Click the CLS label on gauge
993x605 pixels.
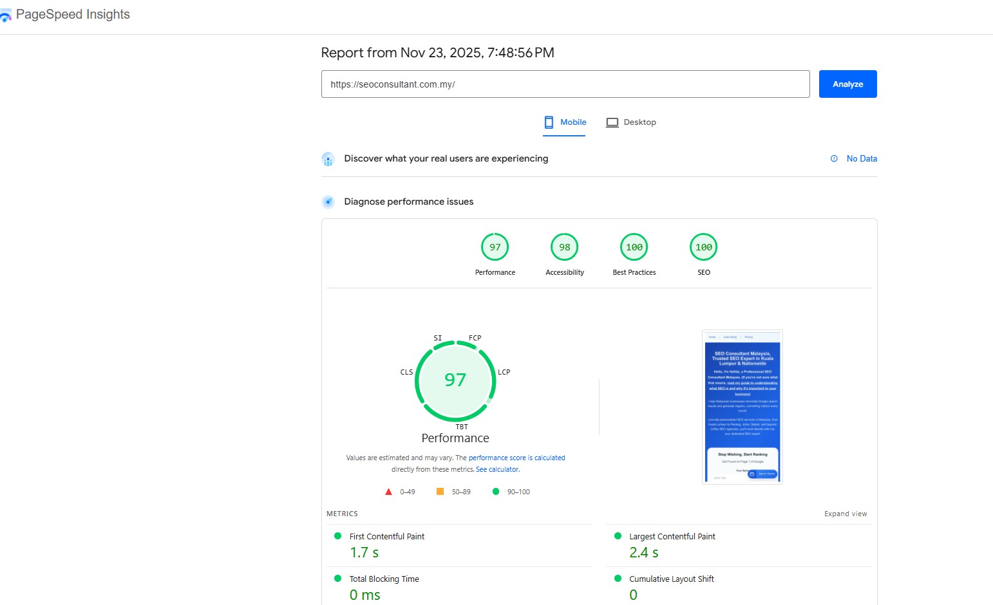click(407, 372)
